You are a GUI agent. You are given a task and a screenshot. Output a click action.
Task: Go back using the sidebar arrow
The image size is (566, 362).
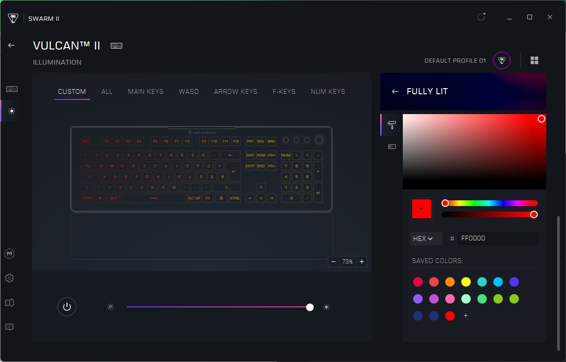click(11, 45)
